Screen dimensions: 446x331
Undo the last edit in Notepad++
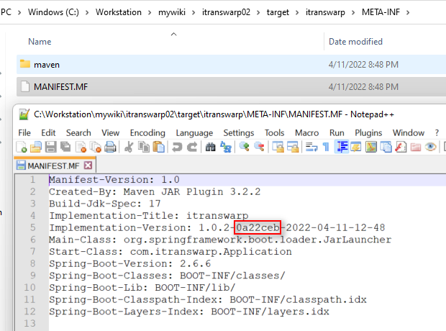[x=177, y=147]
